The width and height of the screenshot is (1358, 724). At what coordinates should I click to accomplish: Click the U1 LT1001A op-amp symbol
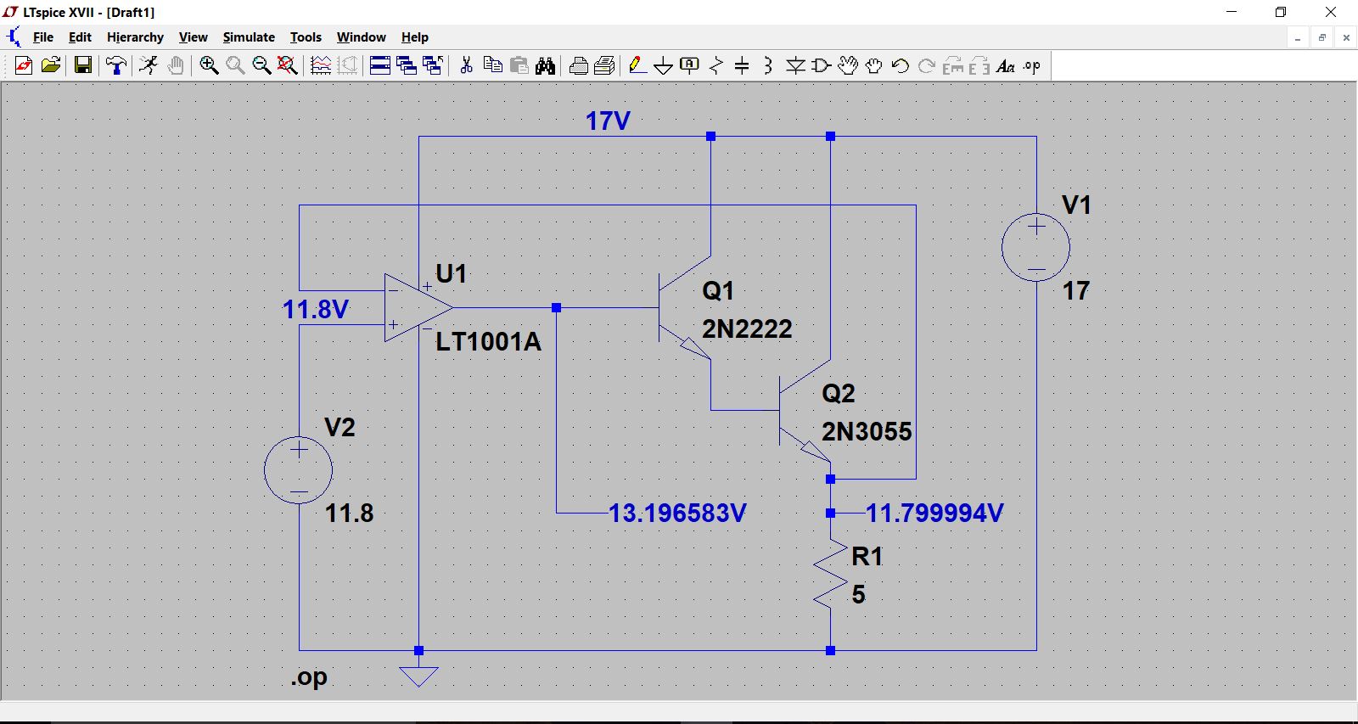[418, 307]
